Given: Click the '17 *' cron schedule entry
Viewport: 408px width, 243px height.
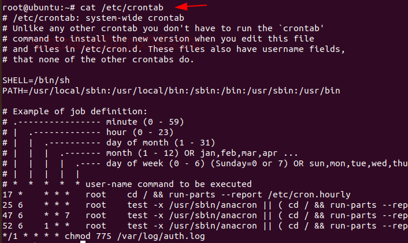Looking at the screenshot, I should coord(13,195).
